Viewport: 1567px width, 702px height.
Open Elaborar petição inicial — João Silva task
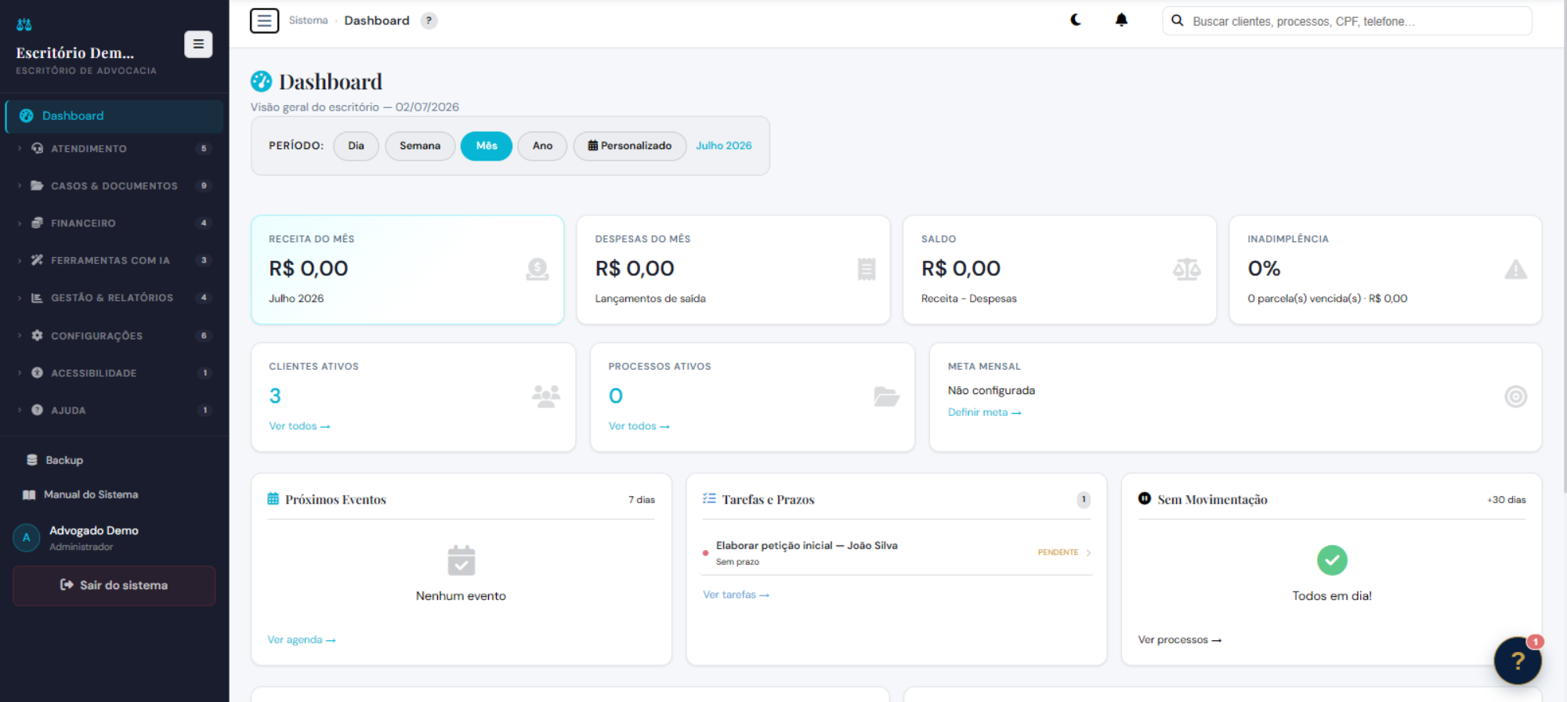(807, 545)
